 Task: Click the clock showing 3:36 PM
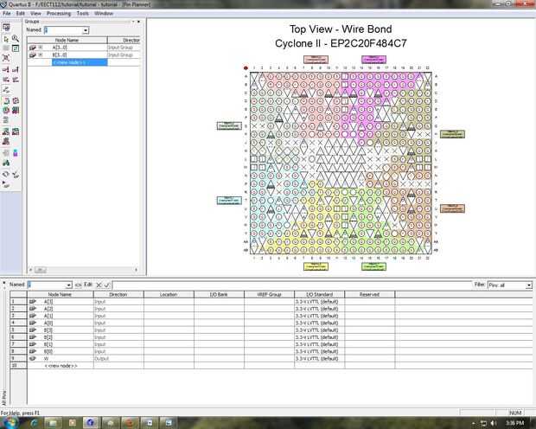coord(514,423)
